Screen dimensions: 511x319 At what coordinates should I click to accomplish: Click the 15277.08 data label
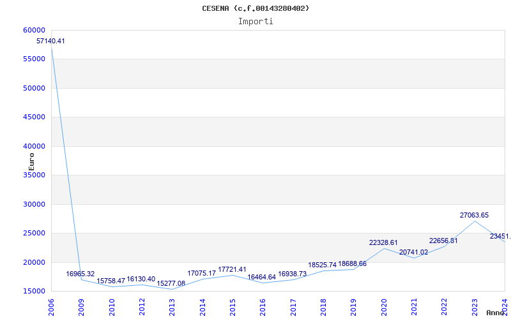(171, 283)
